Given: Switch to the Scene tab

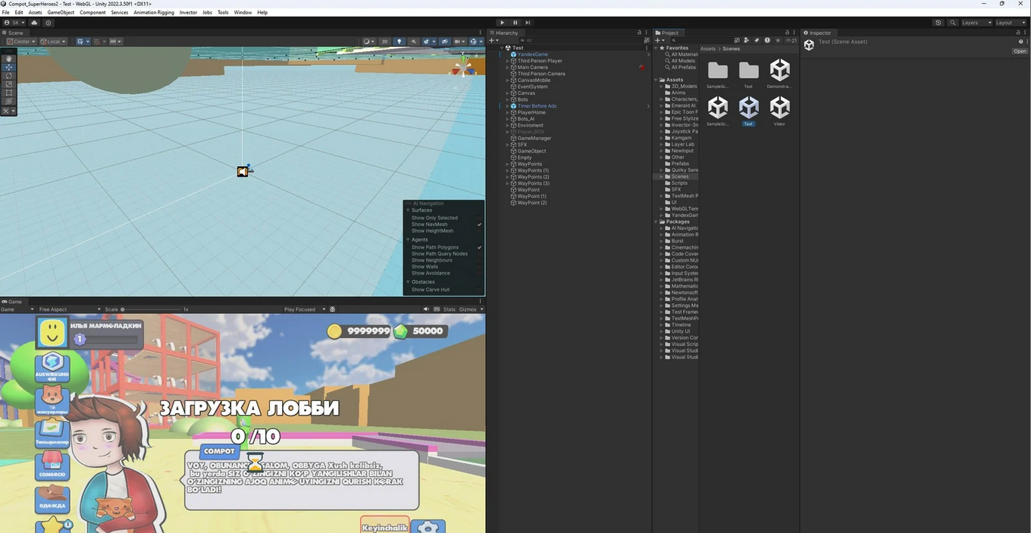Looking at the screenshot, I should coord(15,32).
